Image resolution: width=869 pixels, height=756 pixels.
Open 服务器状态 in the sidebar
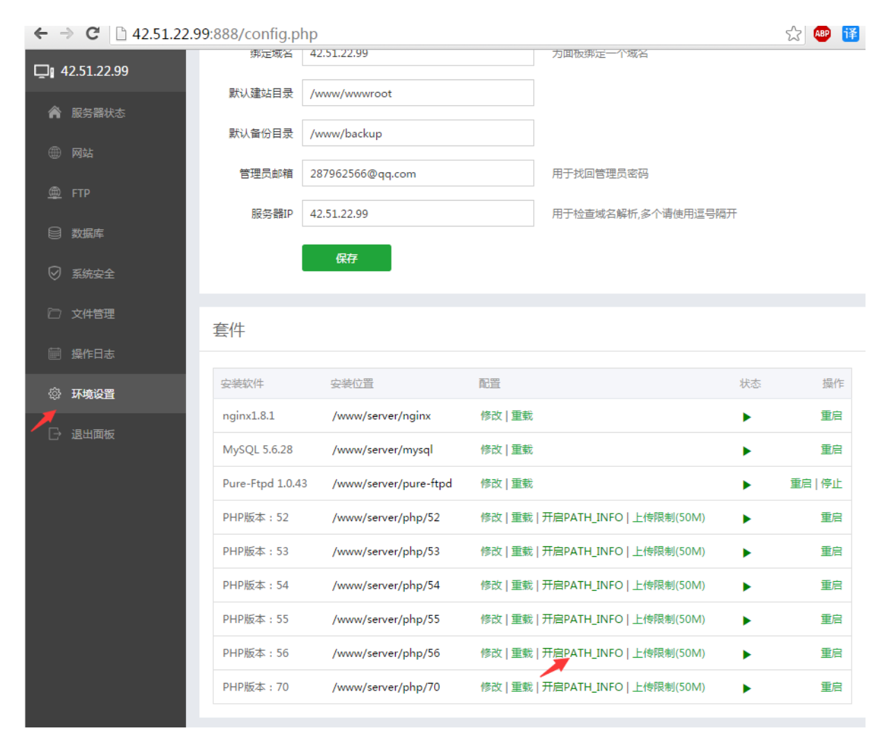[x=98, y=113]
